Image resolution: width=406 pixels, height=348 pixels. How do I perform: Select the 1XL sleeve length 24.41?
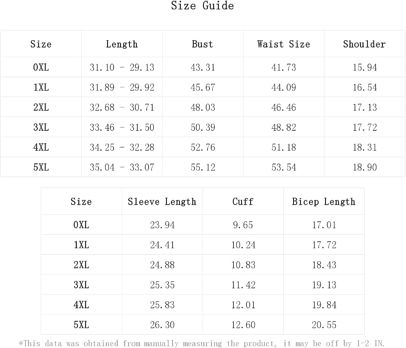(162, 245)
